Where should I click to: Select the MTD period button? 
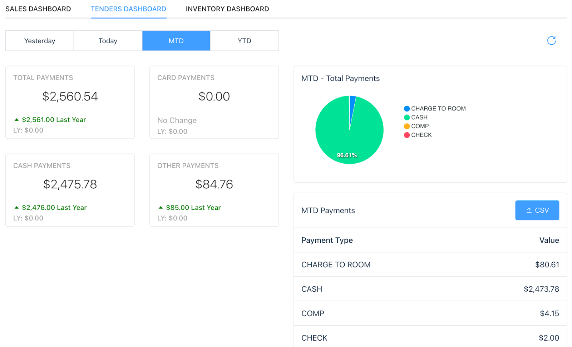(176, 41)
